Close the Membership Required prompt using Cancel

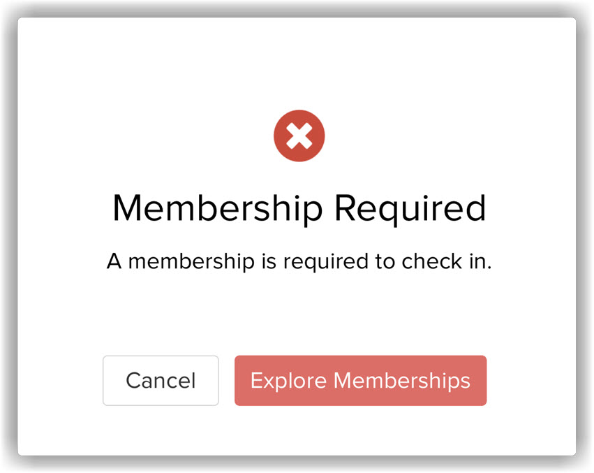pos(161,381)
